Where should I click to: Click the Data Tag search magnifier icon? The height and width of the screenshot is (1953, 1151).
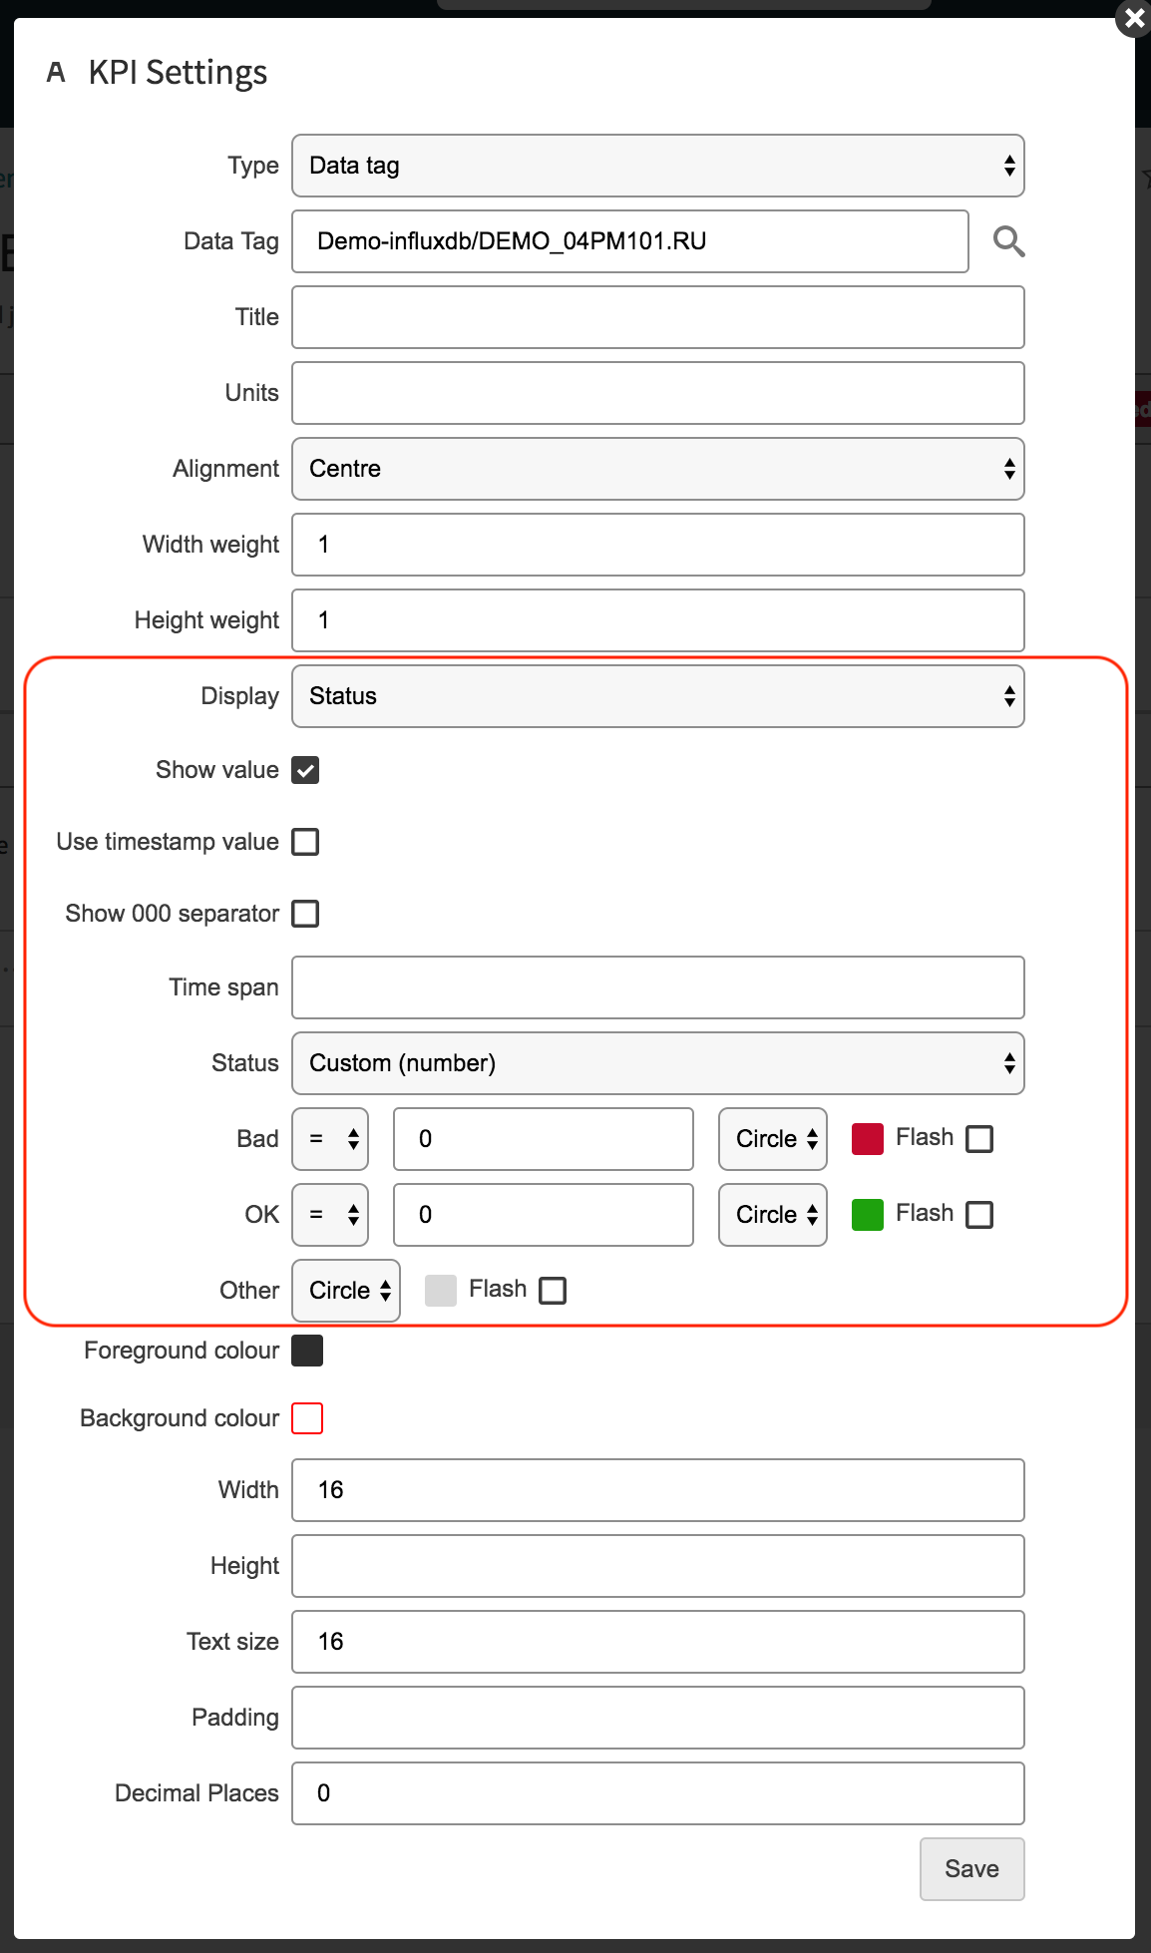coord(1008,241)
